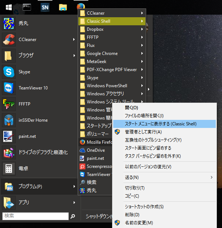Click the Mozilla Firefox icon in programs list
Screen dimensions: 222x228
coord(82,142)
